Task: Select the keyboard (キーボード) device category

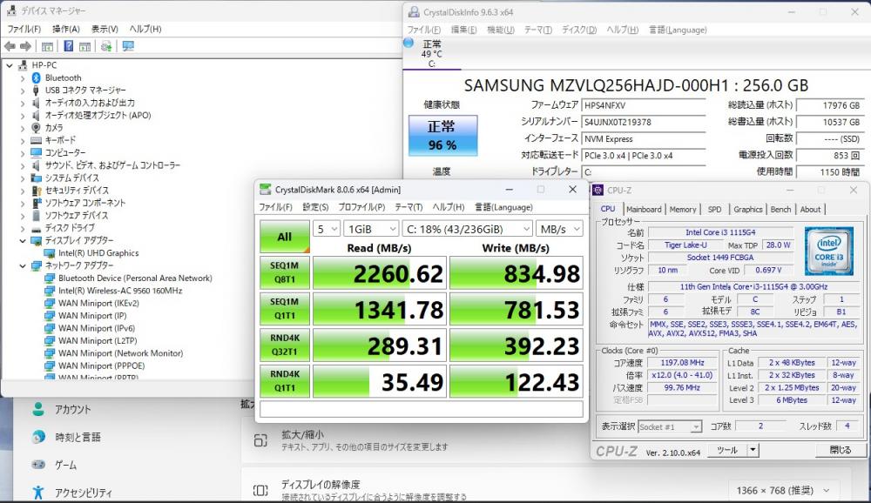Action: pos(60,140)
